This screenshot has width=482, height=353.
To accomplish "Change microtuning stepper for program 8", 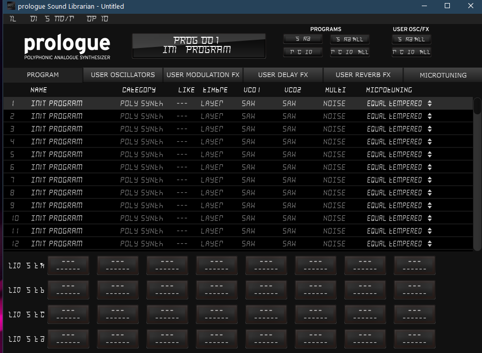I will pos(430,192).
